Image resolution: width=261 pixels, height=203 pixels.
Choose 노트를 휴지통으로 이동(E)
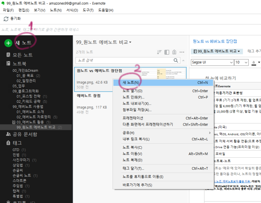tap(163, 177)
